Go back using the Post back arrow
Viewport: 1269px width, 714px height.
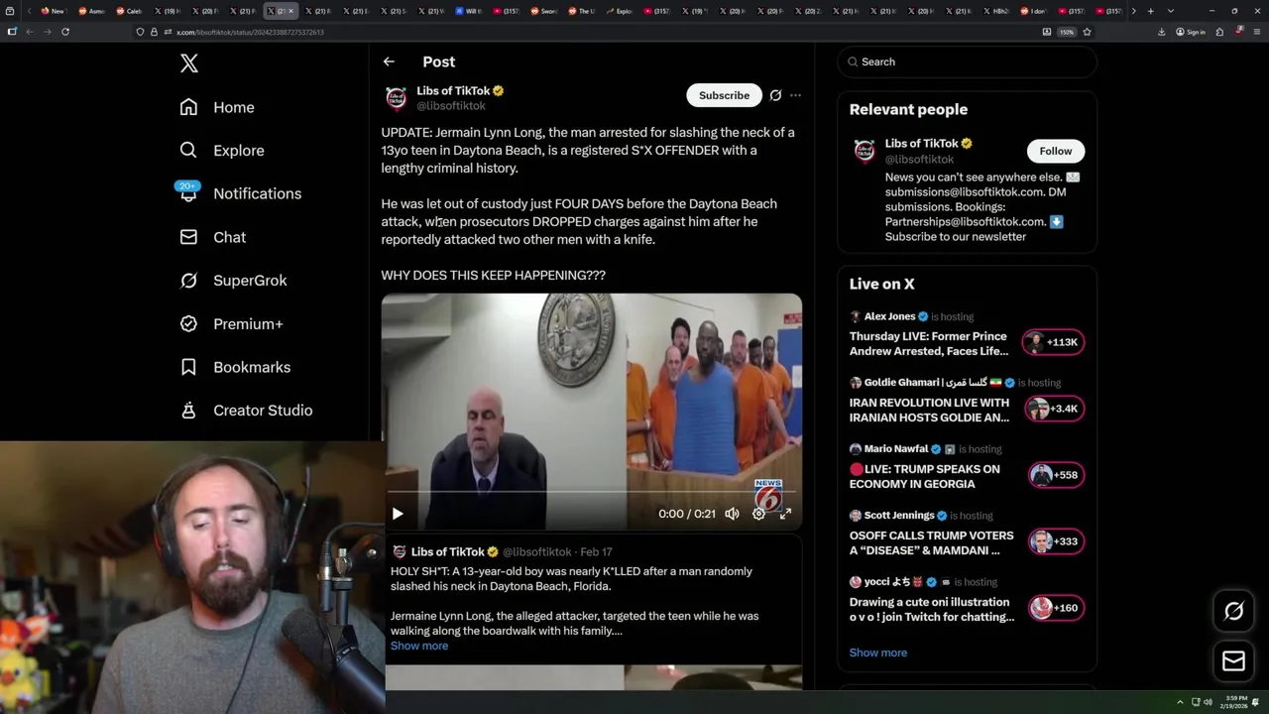[x=389, y=61]
